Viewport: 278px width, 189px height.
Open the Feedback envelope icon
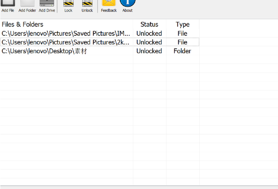point(109,3)
